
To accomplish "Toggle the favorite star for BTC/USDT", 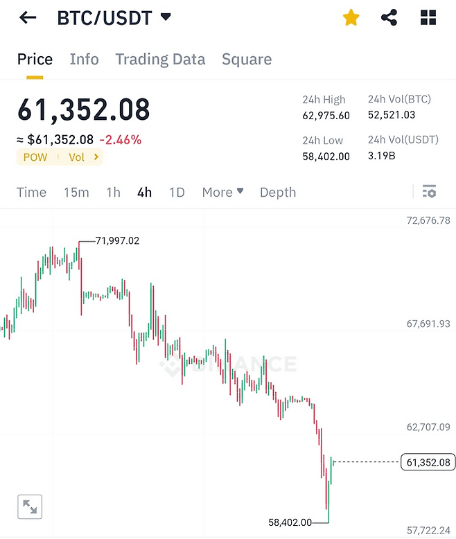I will coord(351,18).
